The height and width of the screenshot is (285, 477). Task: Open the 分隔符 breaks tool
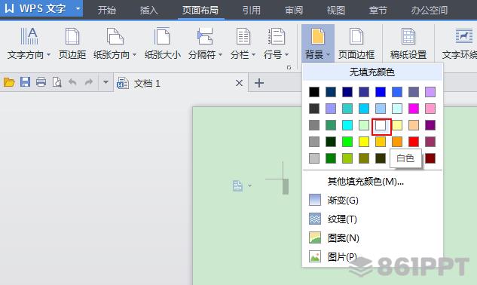pos(205,43)
